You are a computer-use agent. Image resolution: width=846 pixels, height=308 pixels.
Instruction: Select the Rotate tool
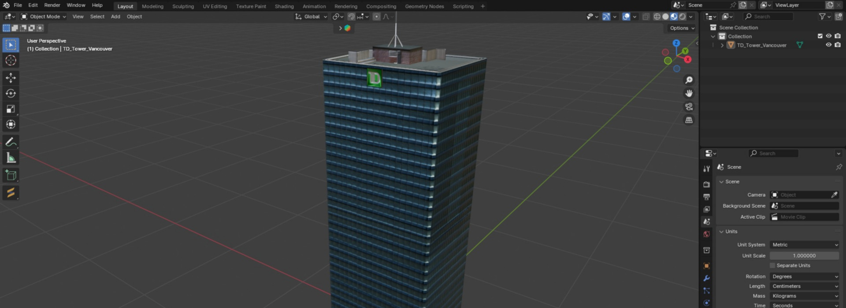11,93
